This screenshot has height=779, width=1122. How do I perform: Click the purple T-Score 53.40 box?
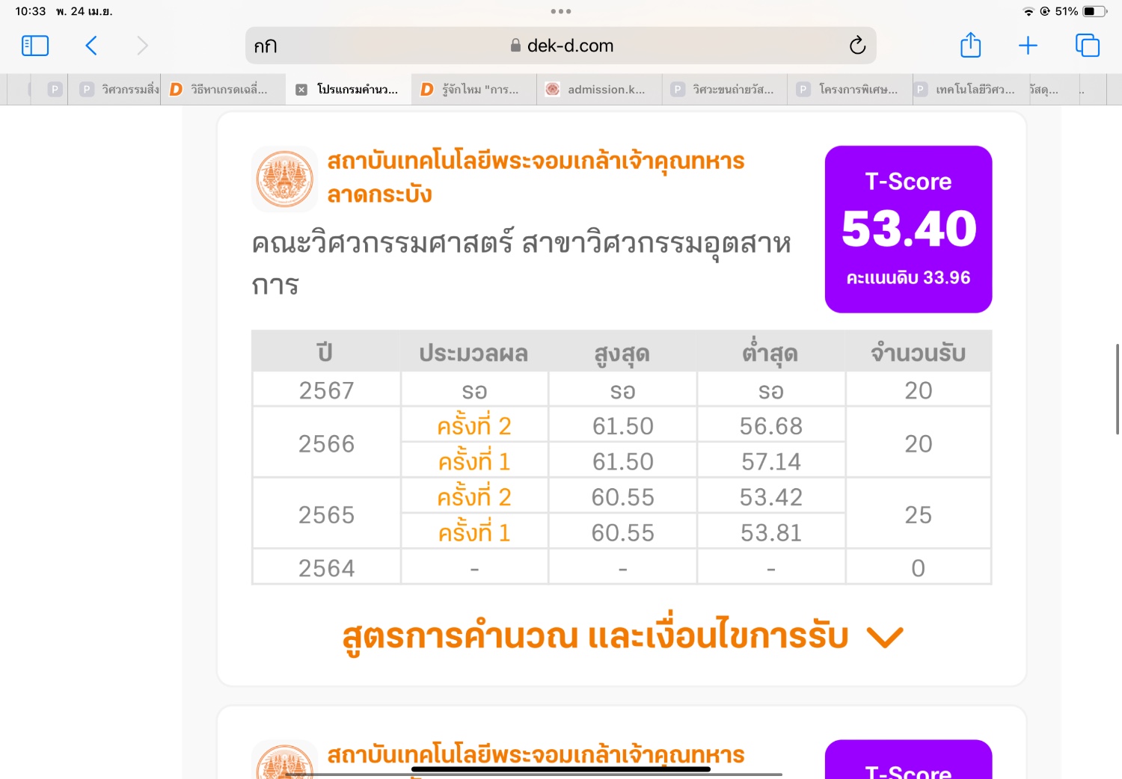pyautogui.click(x=908, y=229)
